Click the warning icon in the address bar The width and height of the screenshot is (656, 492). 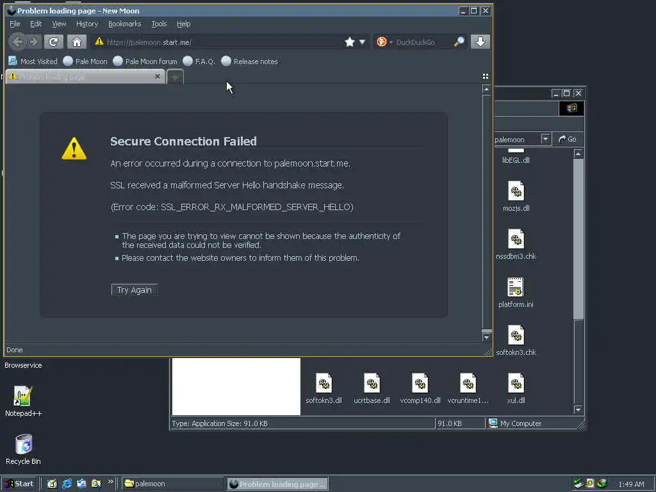coord(99,42)
